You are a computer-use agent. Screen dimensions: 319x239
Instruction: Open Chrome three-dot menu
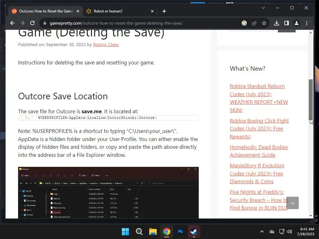(307, 23)
